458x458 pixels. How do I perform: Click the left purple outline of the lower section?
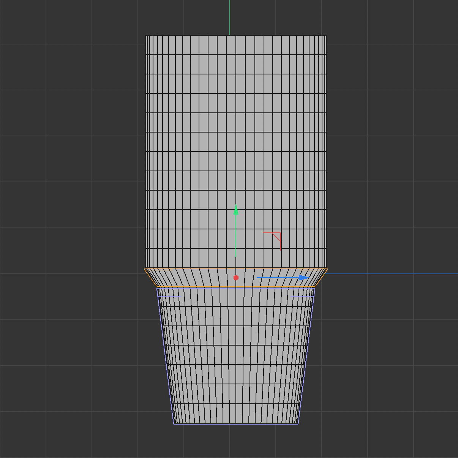(x=164, y=357)
